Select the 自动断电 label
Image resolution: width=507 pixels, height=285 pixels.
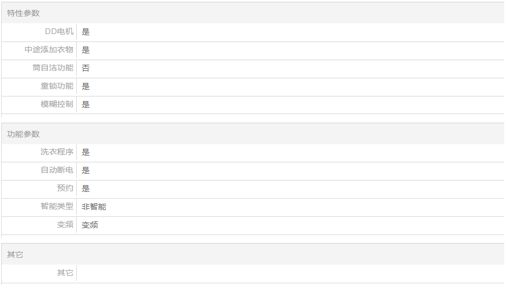[x=57, y=170]
